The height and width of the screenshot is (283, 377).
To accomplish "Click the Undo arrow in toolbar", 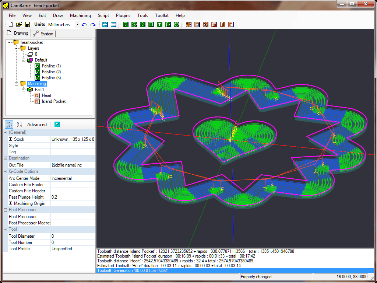I will click(84, 24).
